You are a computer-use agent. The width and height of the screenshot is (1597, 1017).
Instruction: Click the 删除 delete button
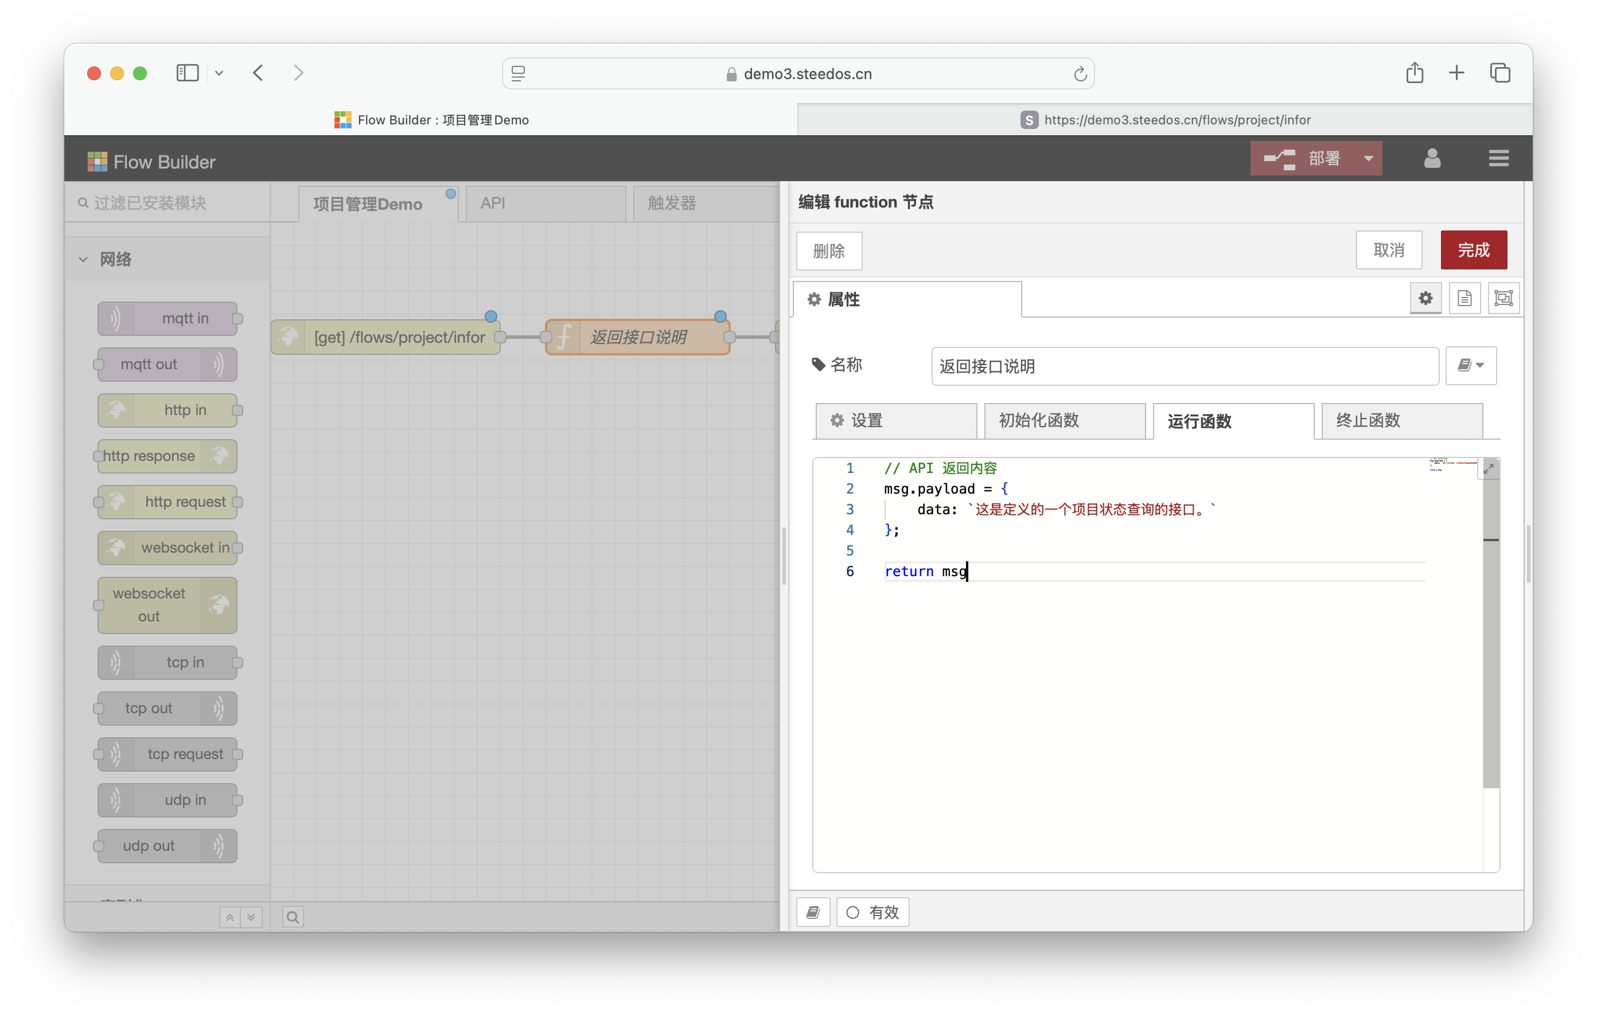(x=829, y=251)
